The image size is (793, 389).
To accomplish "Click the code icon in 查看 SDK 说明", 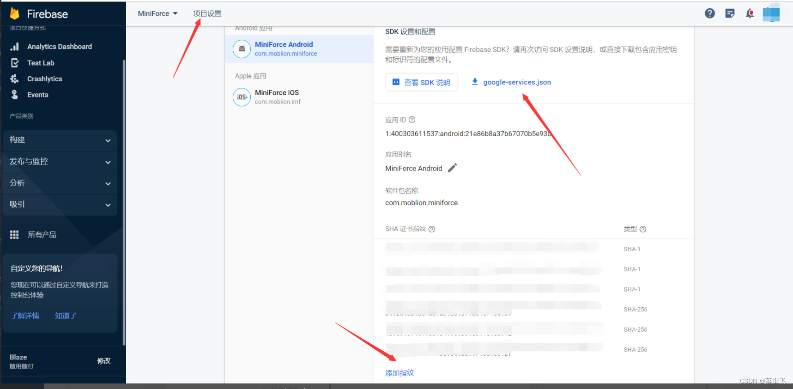I will [396, 82].
